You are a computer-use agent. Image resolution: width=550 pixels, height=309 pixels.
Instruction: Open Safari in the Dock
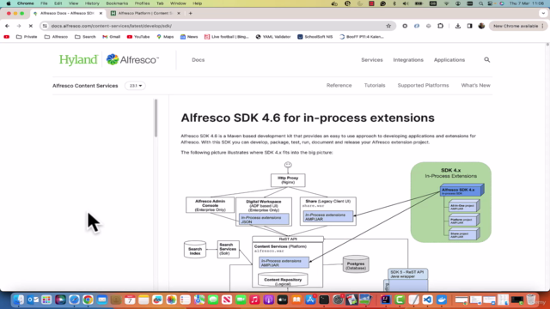(x=74, y=300)
